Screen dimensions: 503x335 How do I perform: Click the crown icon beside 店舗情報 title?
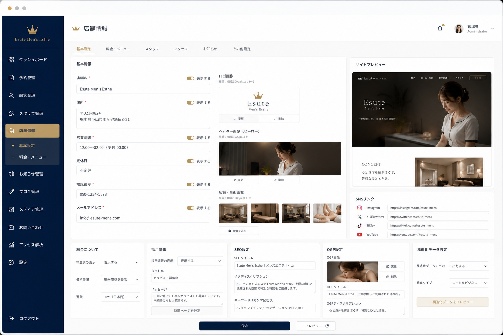pyautogui.click(x=76, y=28)
